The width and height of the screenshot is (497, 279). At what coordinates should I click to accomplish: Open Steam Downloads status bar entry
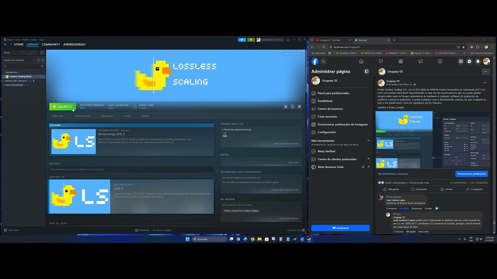click(153, 230)
